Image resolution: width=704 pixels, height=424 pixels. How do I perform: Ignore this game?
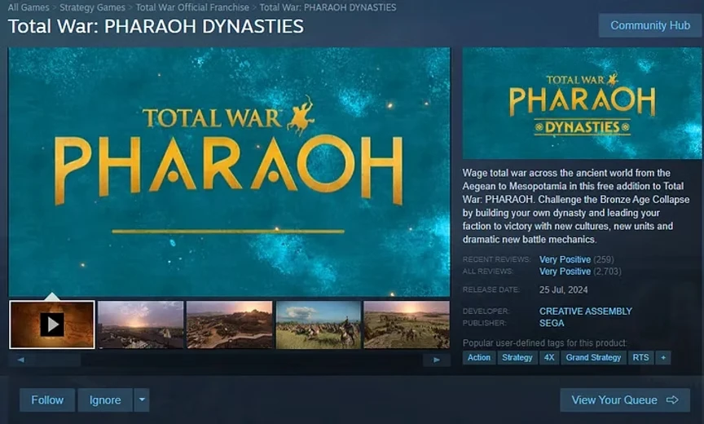pos(105,400)
